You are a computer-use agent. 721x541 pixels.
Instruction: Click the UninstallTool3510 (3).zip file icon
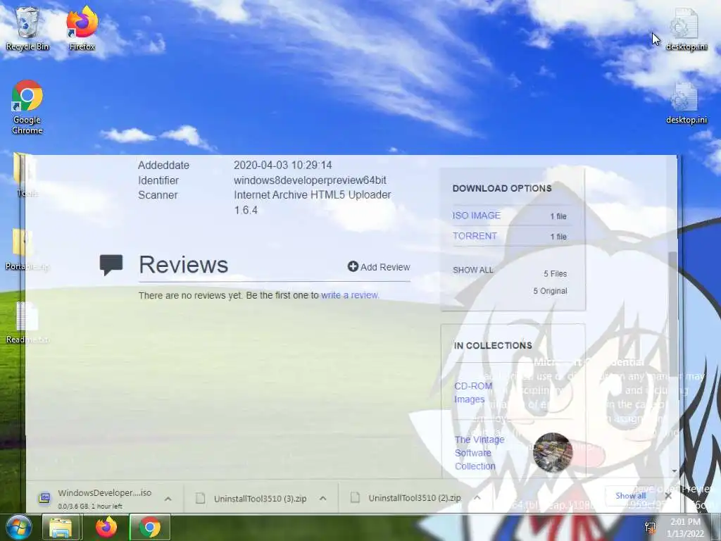coord(200,498)
